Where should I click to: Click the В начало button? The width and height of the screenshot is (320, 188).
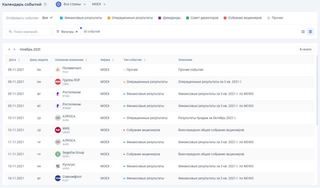(x=305, y=49)
